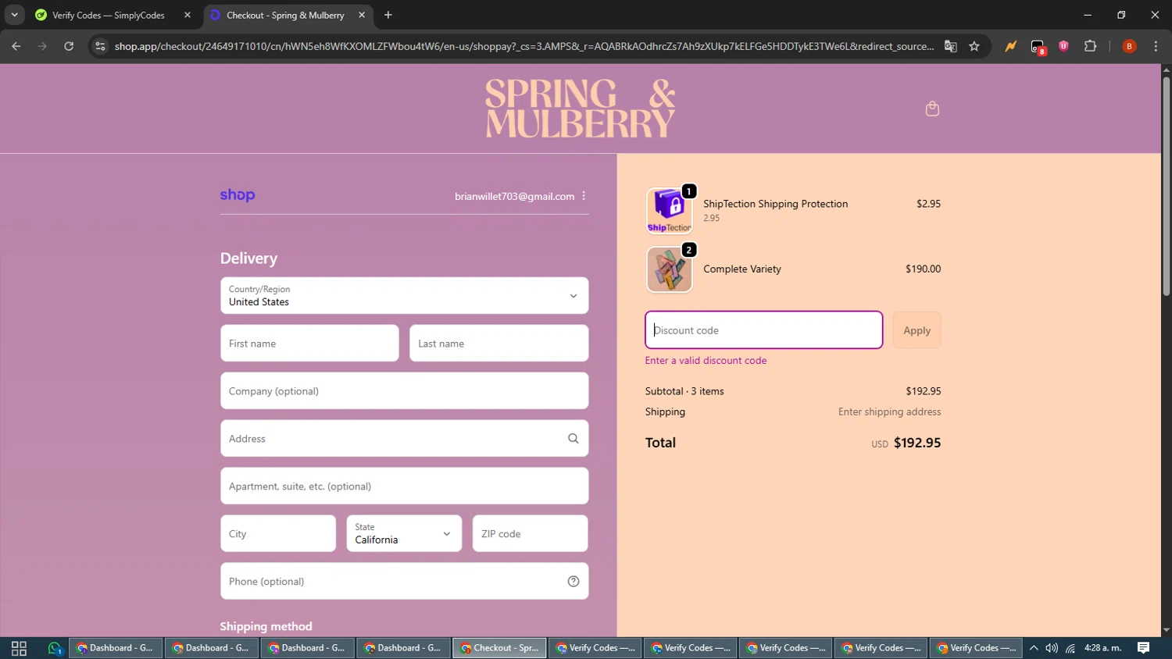
Task: Reload the checkout page
Action: [x=69, y=47]
